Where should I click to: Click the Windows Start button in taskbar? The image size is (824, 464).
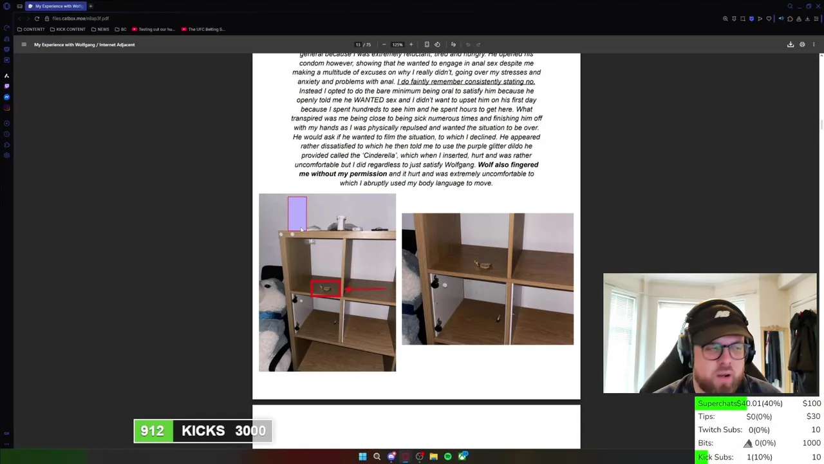click(362, 456)
